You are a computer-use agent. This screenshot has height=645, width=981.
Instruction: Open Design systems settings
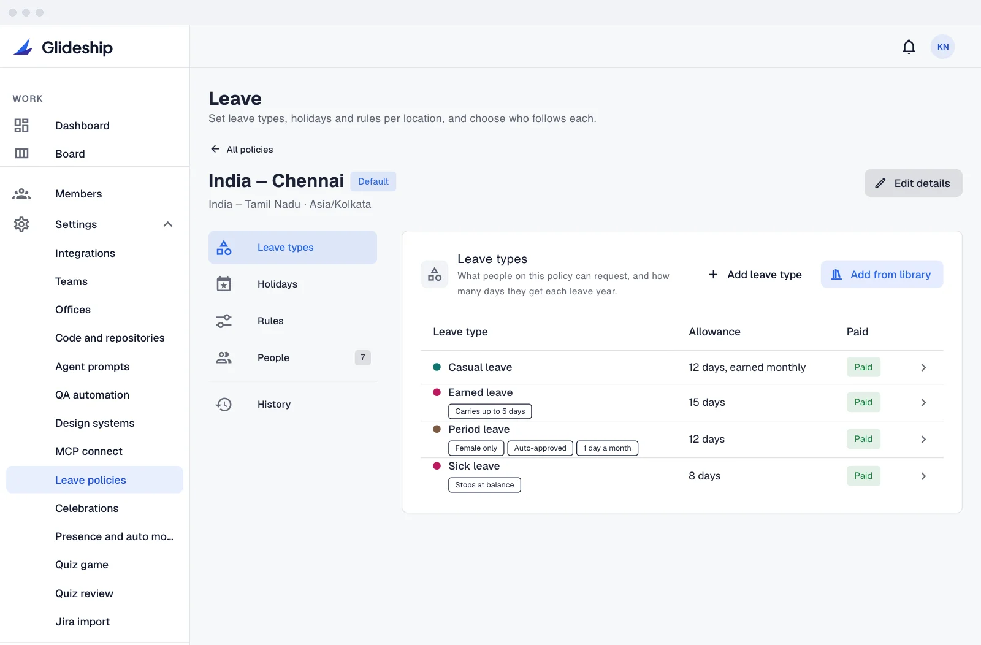pos(94,423)
